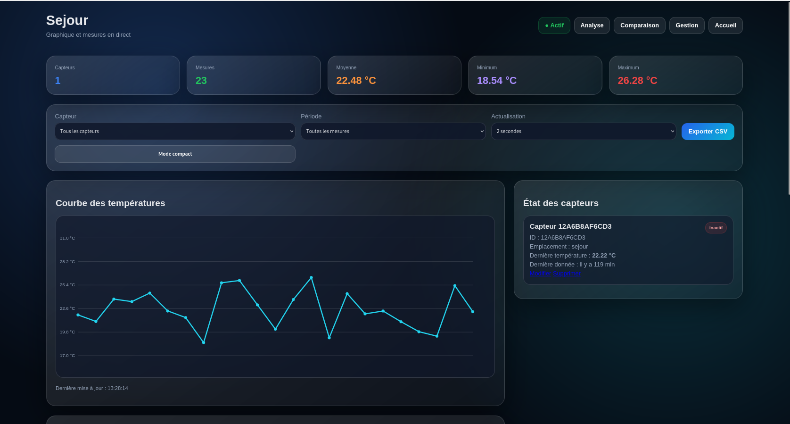This screenshot has width=790, height=424.
Task: Click the Maximum value 26.28 °C
Action: point(637,81)
